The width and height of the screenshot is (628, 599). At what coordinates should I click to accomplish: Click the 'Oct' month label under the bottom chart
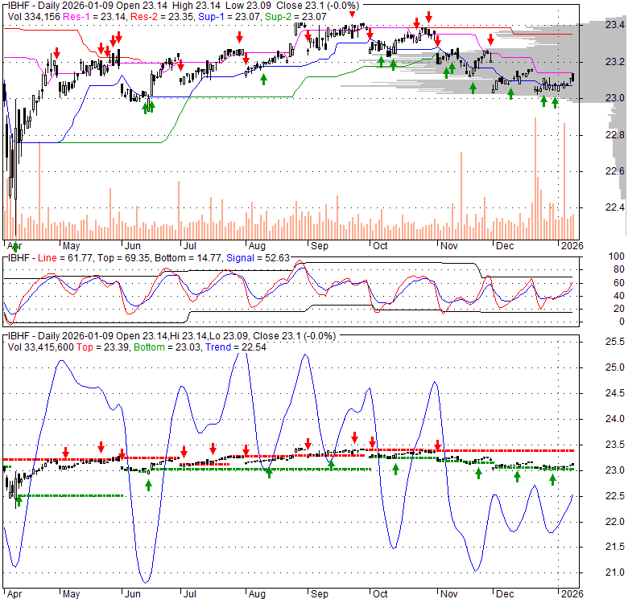tap(380, 594)
